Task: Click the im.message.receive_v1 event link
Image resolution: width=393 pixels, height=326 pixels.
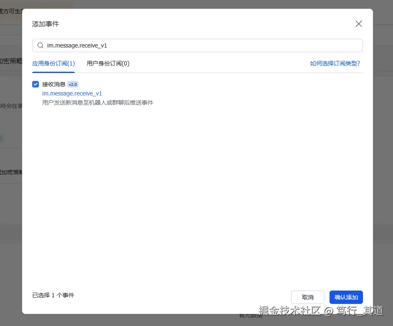Action: (x=72, y=93)
